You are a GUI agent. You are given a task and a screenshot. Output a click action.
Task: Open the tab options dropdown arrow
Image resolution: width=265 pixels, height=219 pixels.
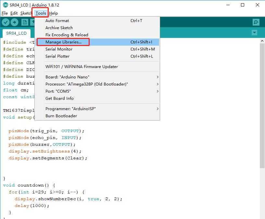[254, 33]
